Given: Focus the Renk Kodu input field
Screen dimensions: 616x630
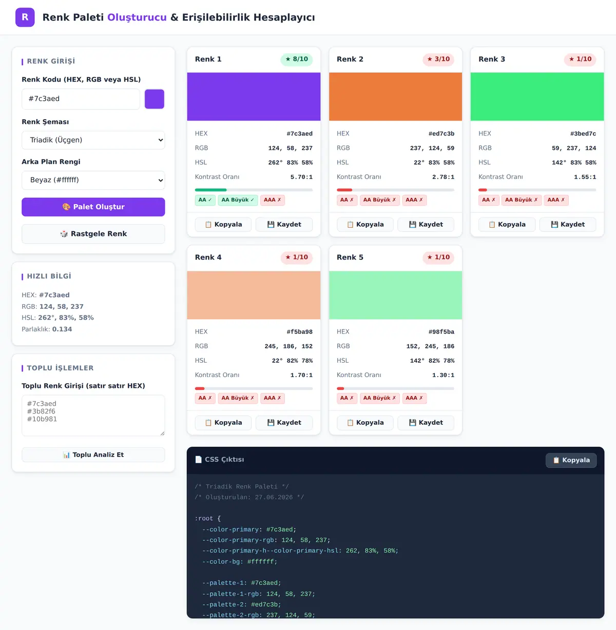Looking at the screenshot, I should click(x=81, y=99).
